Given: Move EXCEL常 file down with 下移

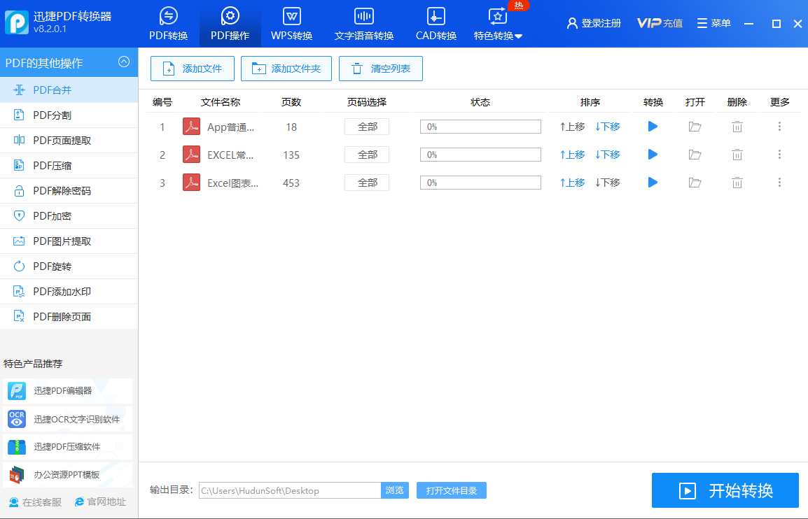Looking at the screenshot, I should (x=608, y=155).
